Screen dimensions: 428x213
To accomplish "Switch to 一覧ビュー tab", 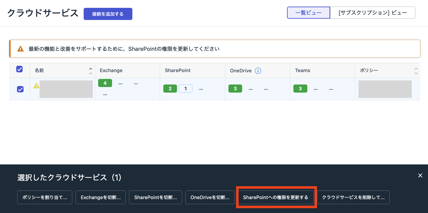I will tap(309, 13).
